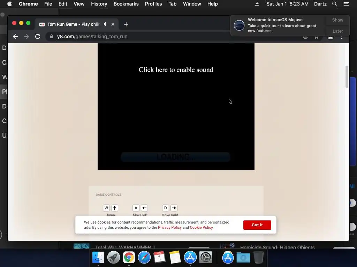Open Calendar in the Dock
Screen dimensions: 357x267
[159, 257]
